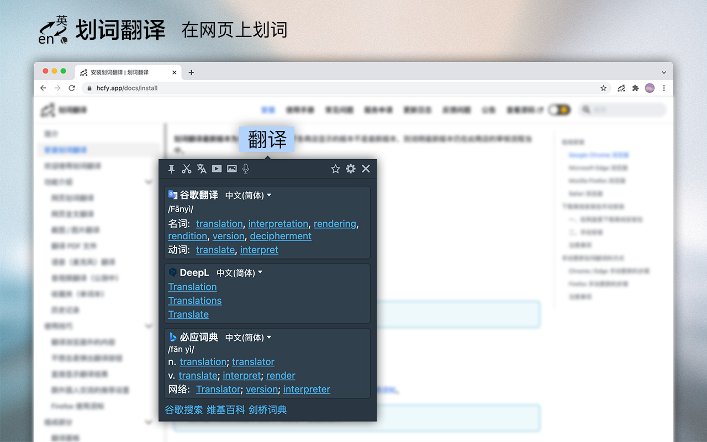Star the current translation as favorite
This screenshot has height=442, width=707.
coord(336,169)
